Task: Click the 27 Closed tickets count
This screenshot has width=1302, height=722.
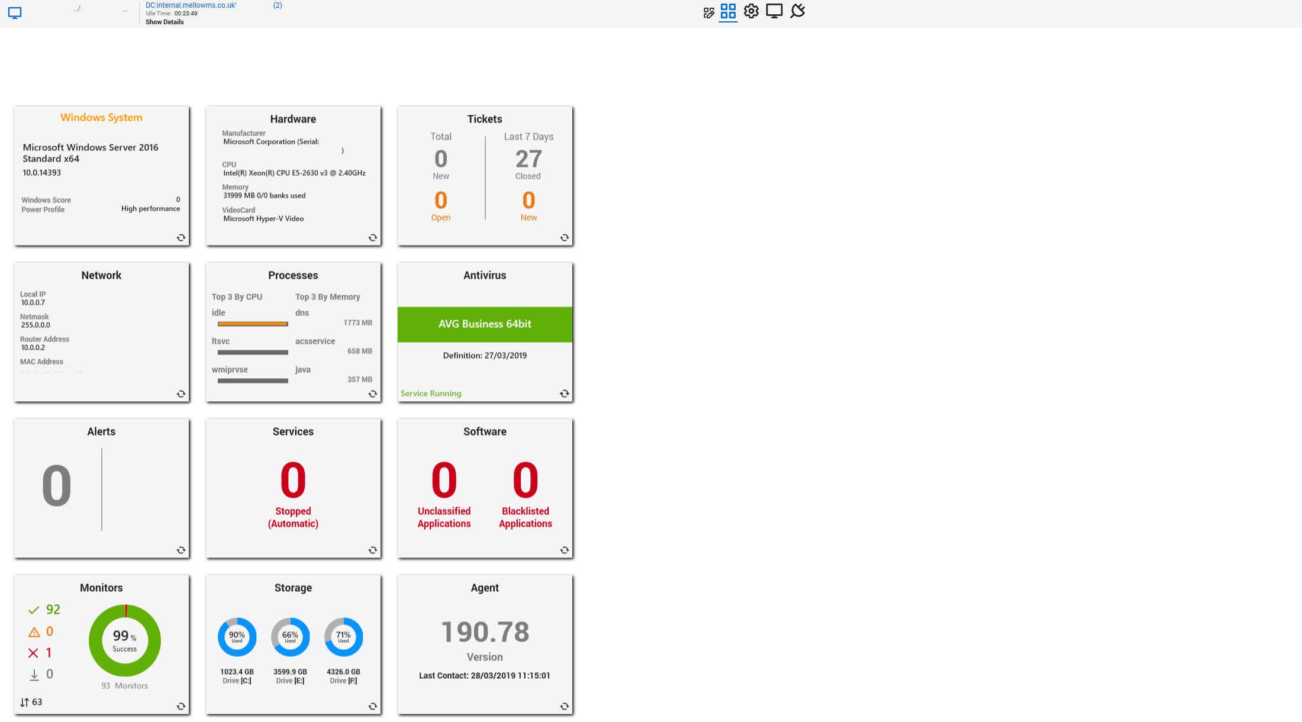Action: pos(528,160)
